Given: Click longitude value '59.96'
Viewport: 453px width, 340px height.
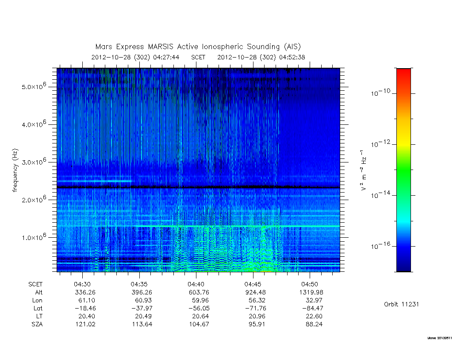Looking at the screenshot, I should pos(200,301).
